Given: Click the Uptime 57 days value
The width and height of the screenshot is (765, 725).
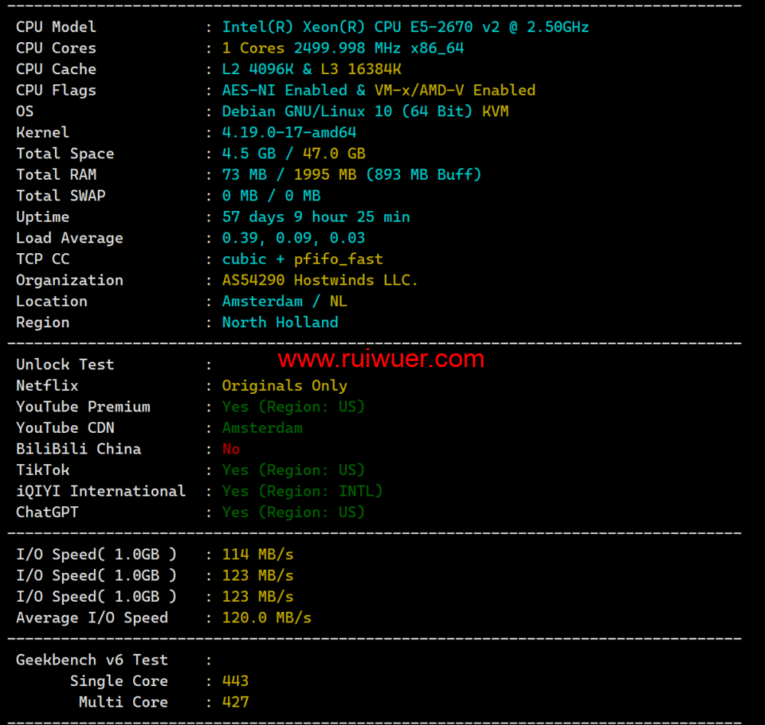Looking at the screenshot, I should pyautogui.click(x=315, y=217).
